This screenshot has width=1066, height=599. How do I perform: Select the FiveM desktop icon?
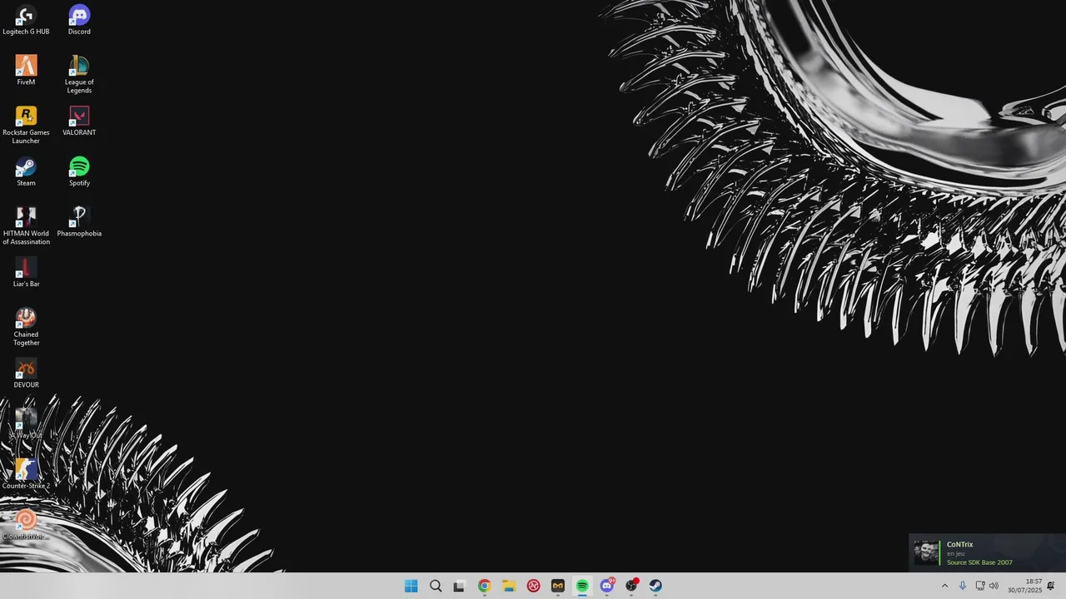[x=26, y=71]
